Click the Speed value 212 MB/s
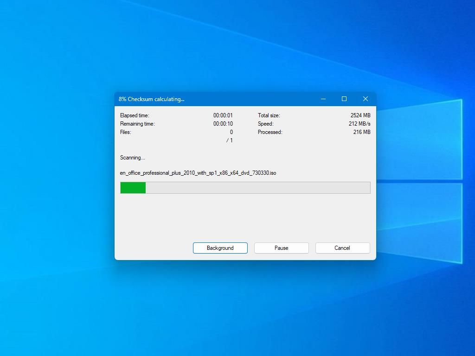475x356 pixels. 359,124
